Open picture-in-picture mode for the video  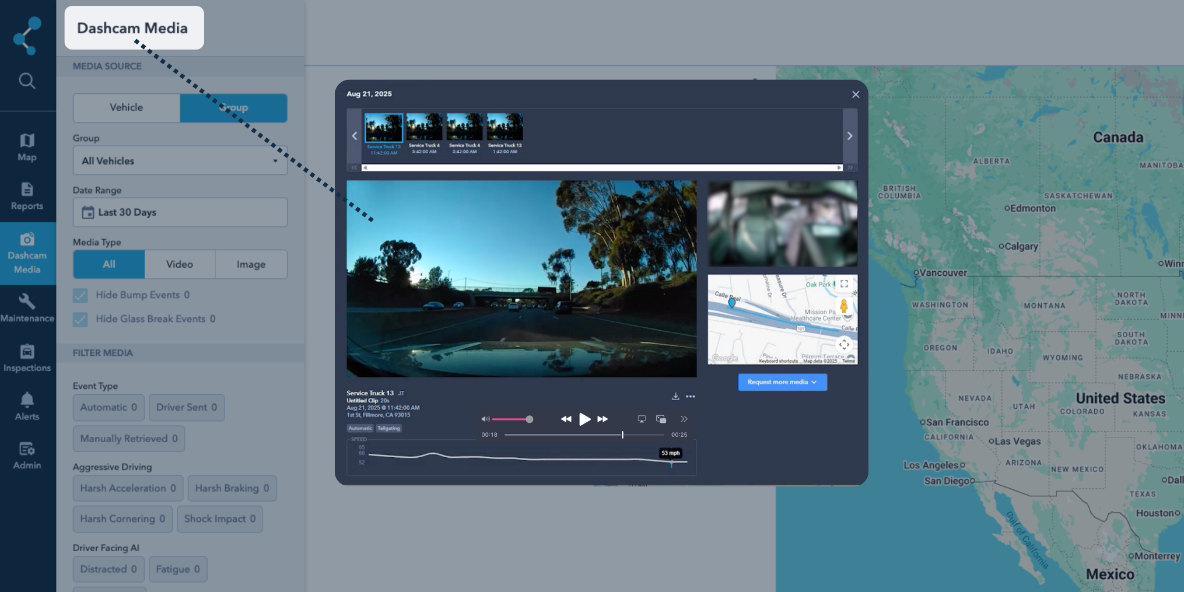(x=661, y=419)
